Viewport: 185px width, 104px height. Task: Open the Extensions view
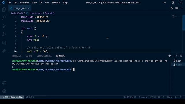[x=4, y=51]
